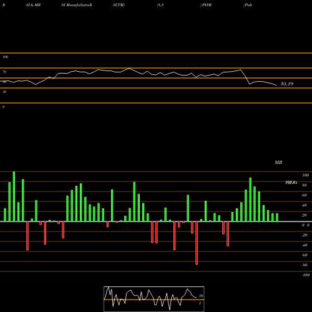Screen dimensions: 312x312
Task: Click the 60 label on MR axis
Action: point(305,195)
